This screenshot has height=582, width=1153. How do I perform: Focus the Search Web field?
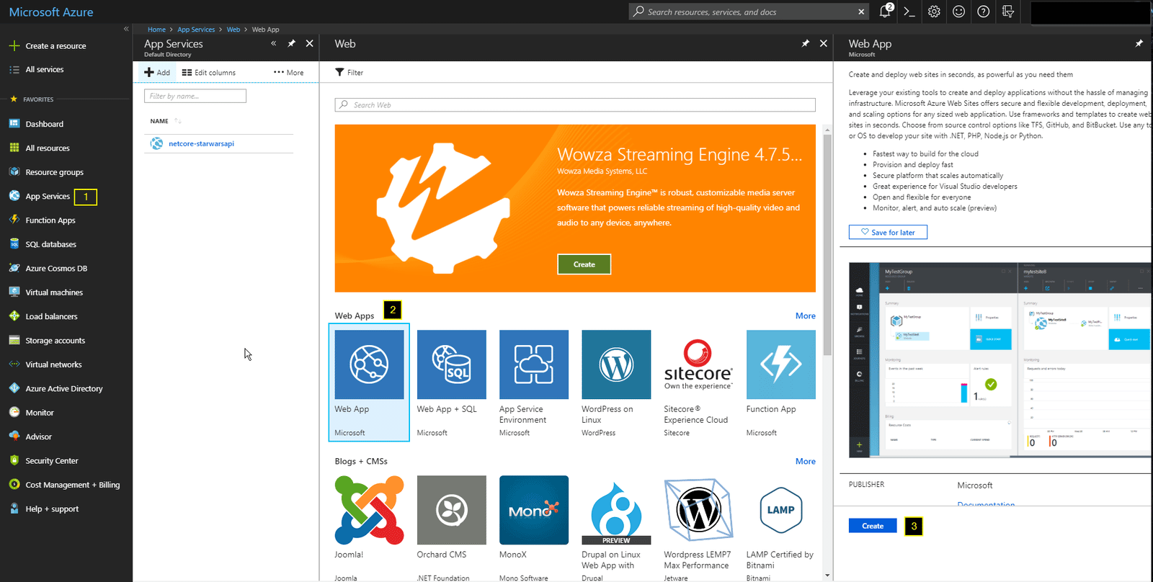click(x=575, y=104)
